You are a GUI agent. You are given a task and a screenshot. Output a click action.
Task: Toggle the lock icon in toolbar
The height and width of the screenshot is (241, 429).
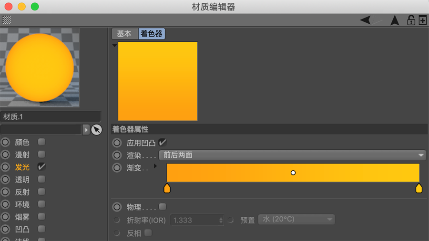tap(411, 20)
